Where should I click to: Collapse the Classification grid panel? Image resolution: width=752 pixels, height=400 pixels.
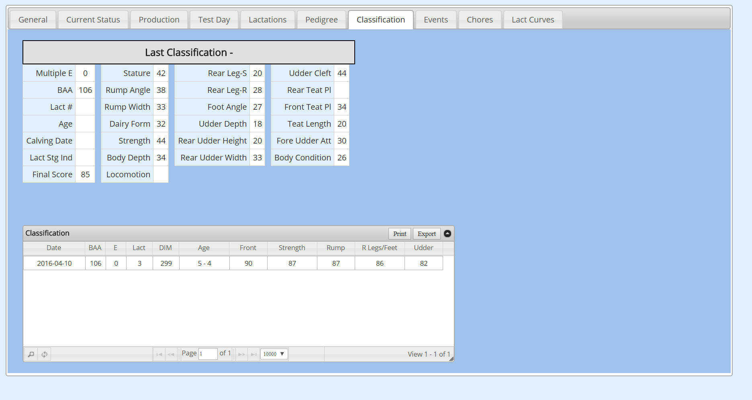(x=448, y=234)
